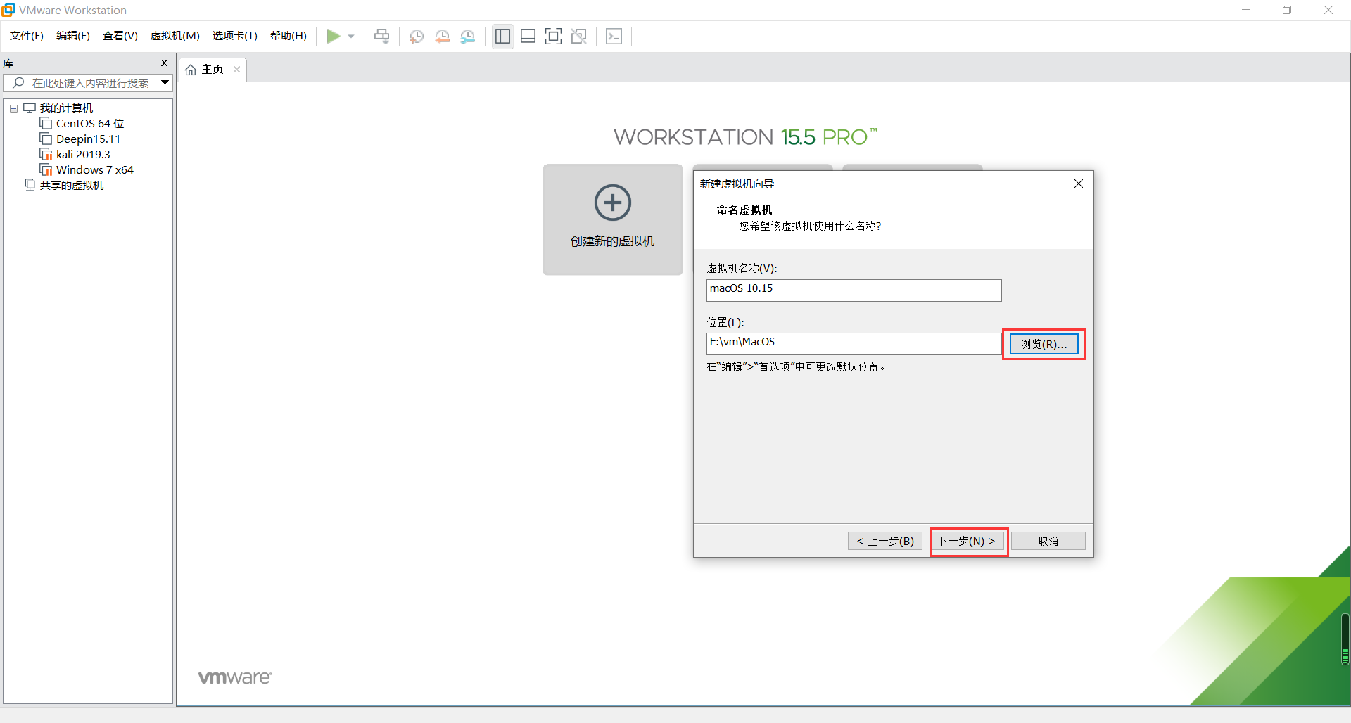
Task: Click the VM icon beside Deepin15.11
Action: (46, 139)
